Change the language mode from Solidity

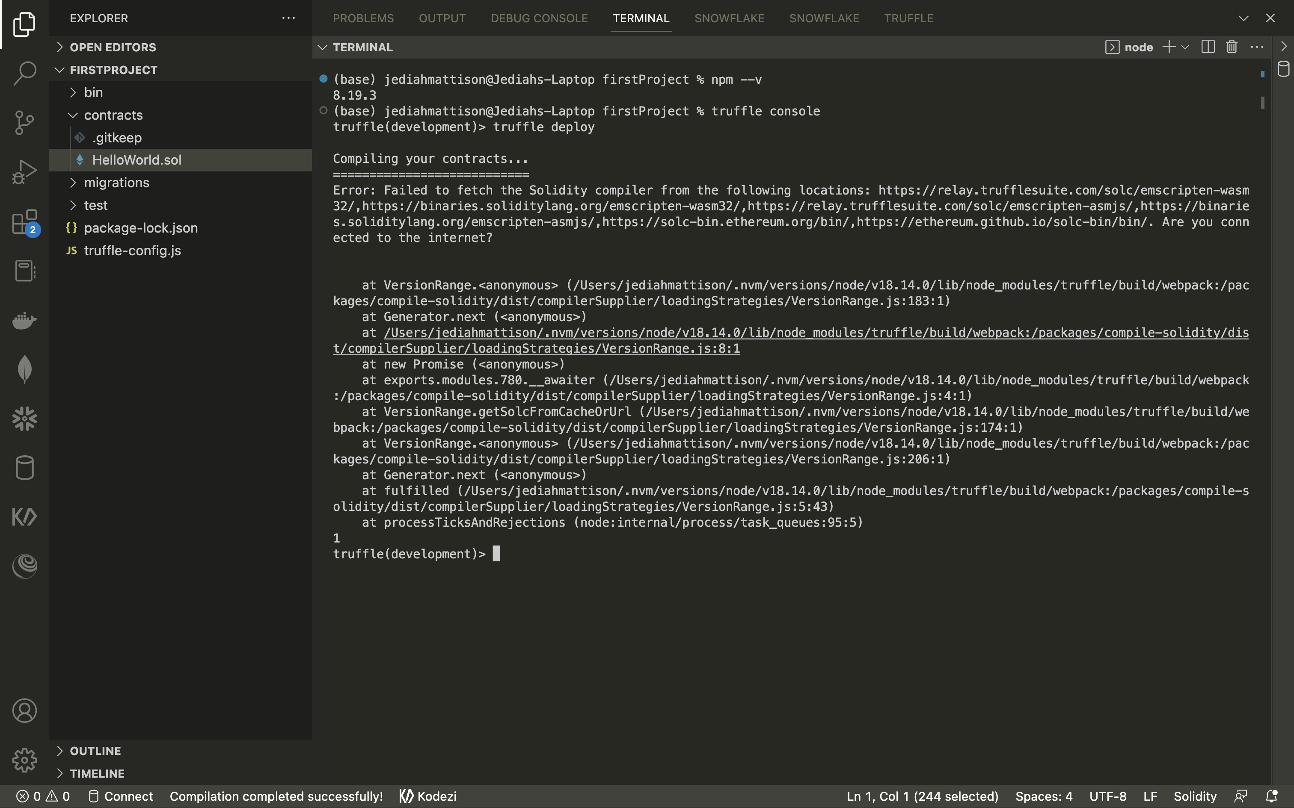click(1194, 796)
